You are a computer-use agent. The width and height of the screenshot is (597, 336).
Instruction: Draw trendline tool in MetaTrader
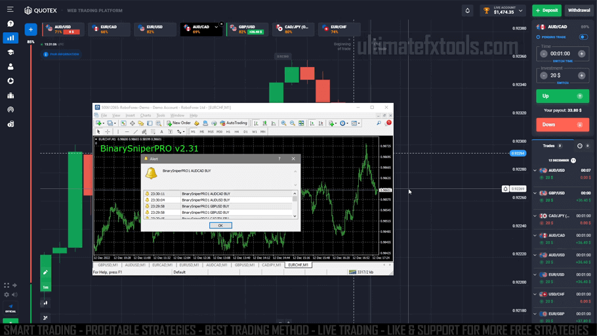coord(135,132)
